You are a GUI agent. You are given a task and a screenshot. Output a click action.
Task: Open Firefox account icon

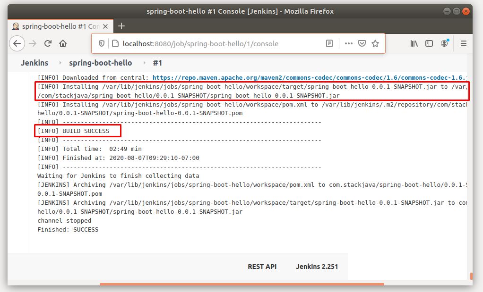click(445, 43)
